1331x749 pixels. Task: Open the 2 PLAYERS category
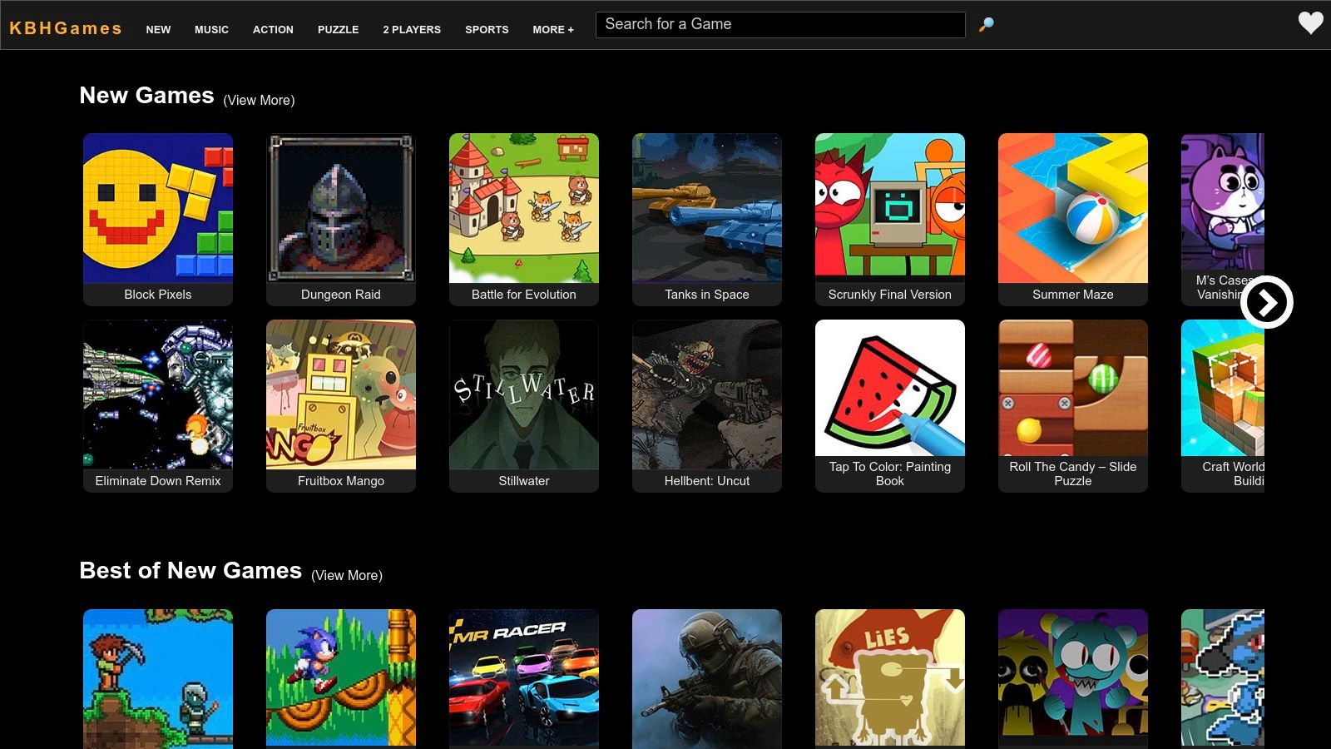[412, 29]
